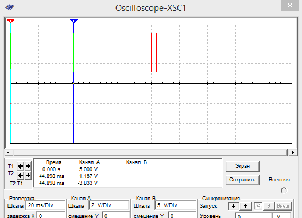This screenshot has width=302, height=218.
Task: Click T1 time value 0.000 s
Action: [51, 169]
